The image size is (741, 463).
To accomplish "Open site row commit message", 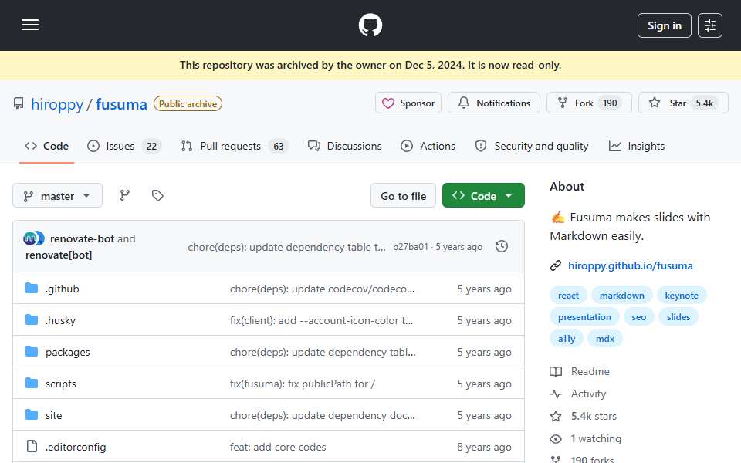I will [x=323, y=415].
